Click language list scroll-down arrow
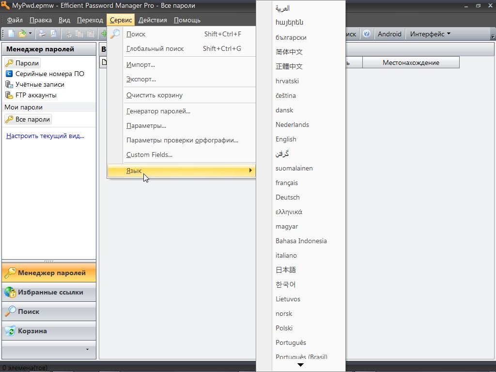This screenshot has width=496, height=372. (301, 365)
